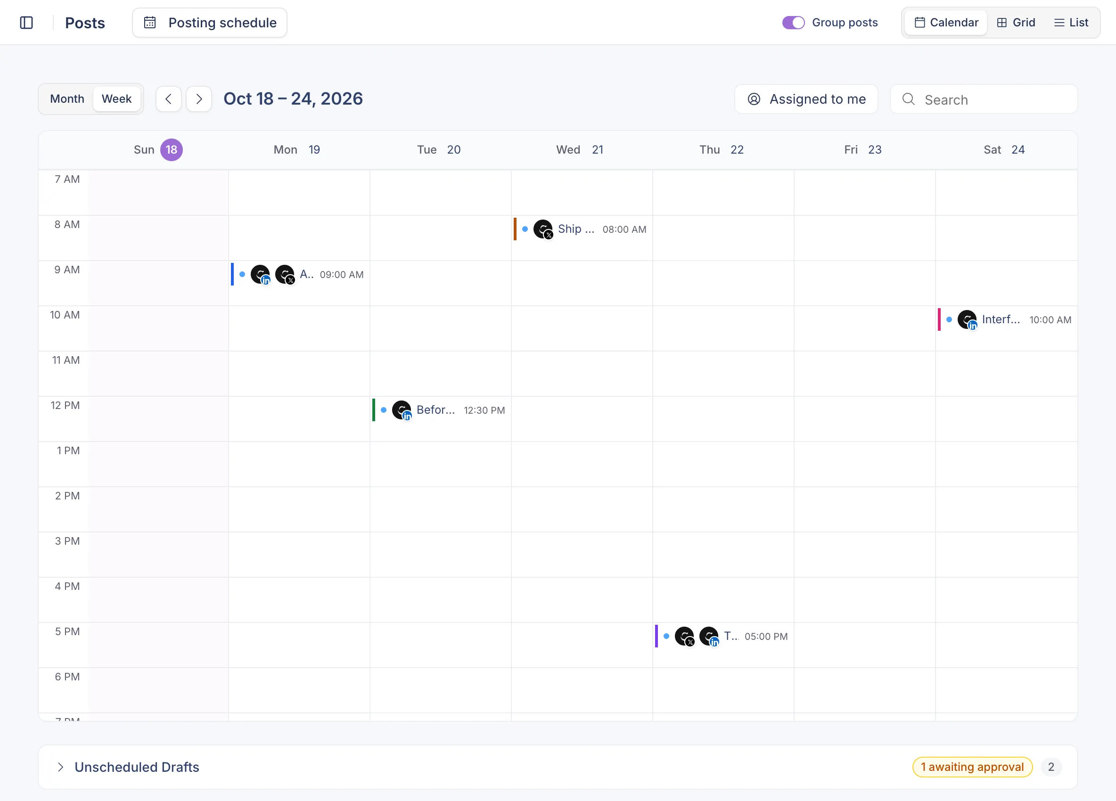Screen dimensions: 1116x801
Task: Open the Ship post at 08:00 AM
Action: pos(581,229)
